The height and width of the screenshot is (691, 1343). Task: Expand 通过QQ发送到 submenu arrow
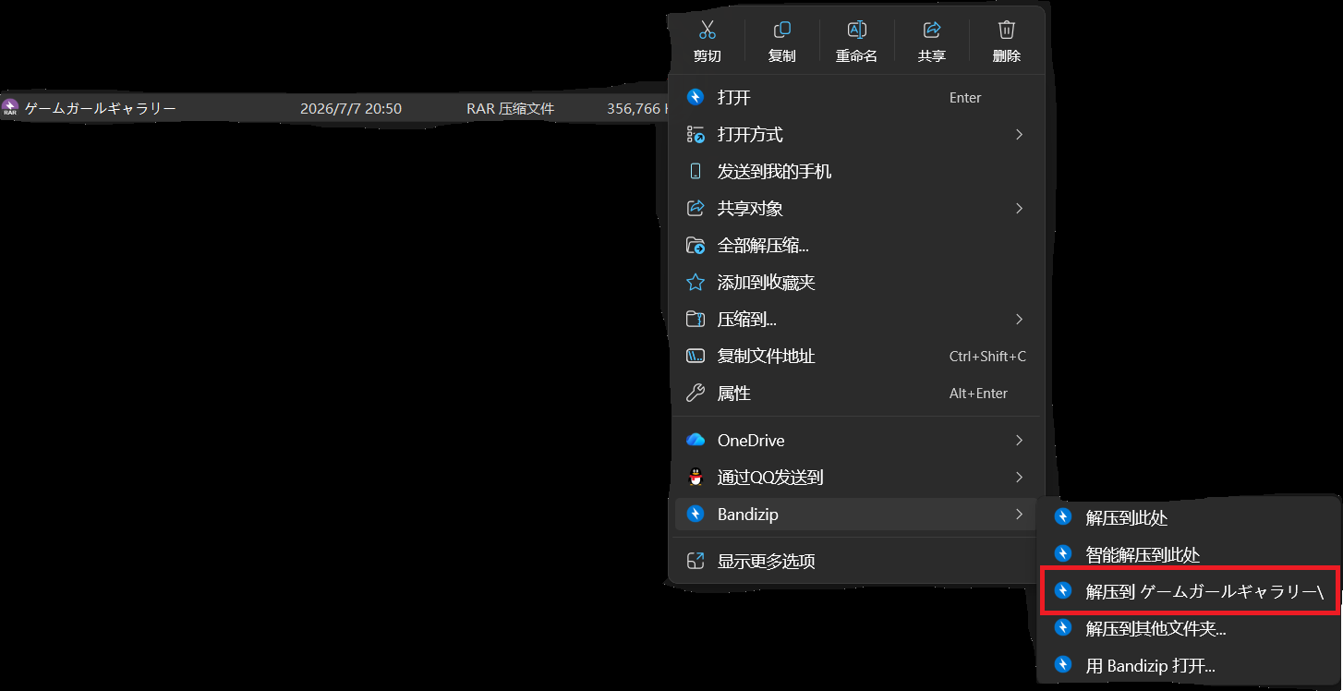[x=1019, y=477]
